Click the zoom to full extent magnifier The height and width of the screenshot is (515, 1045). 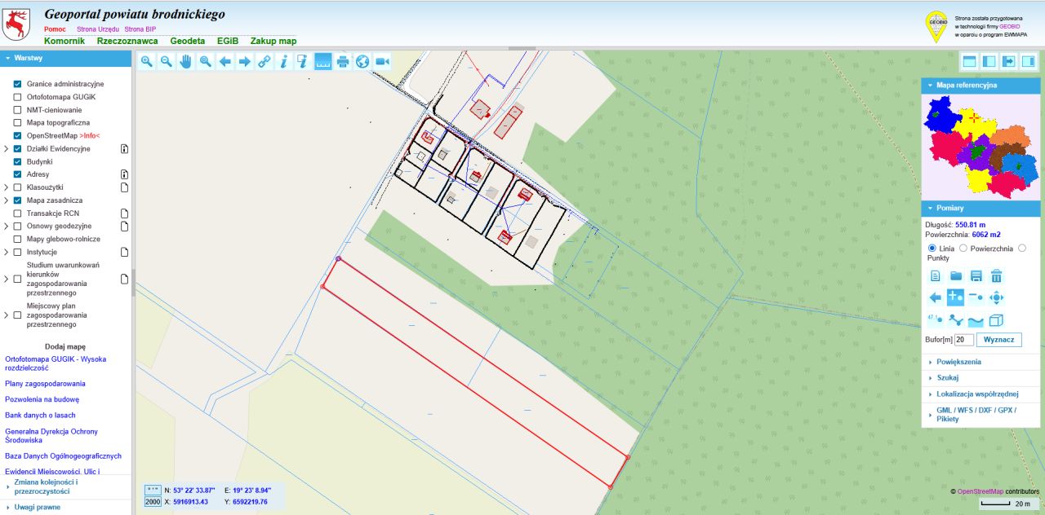pyautogui.click(x=206, y=61)
